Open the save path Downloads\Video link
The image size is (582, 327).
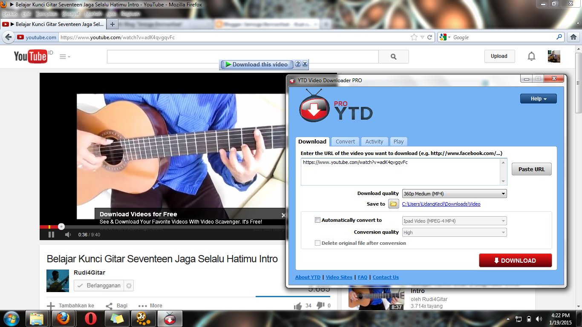click(441, 204)
